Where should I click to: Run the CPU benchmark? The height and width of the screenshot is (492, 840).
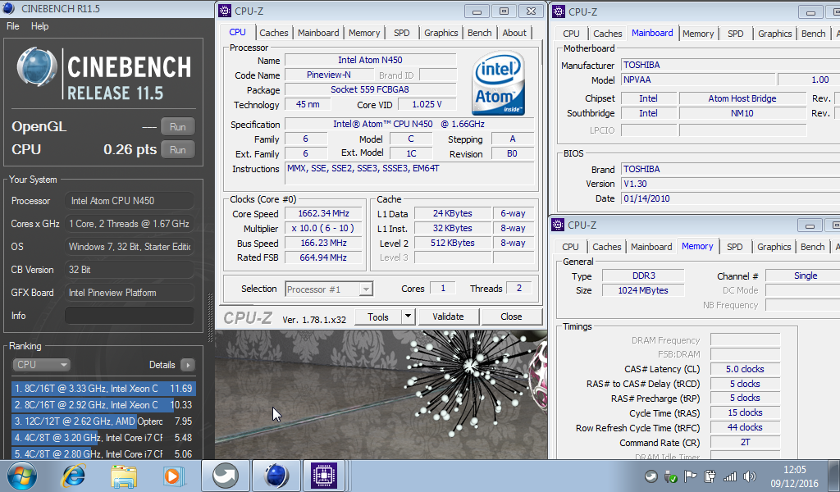point(178,150)
